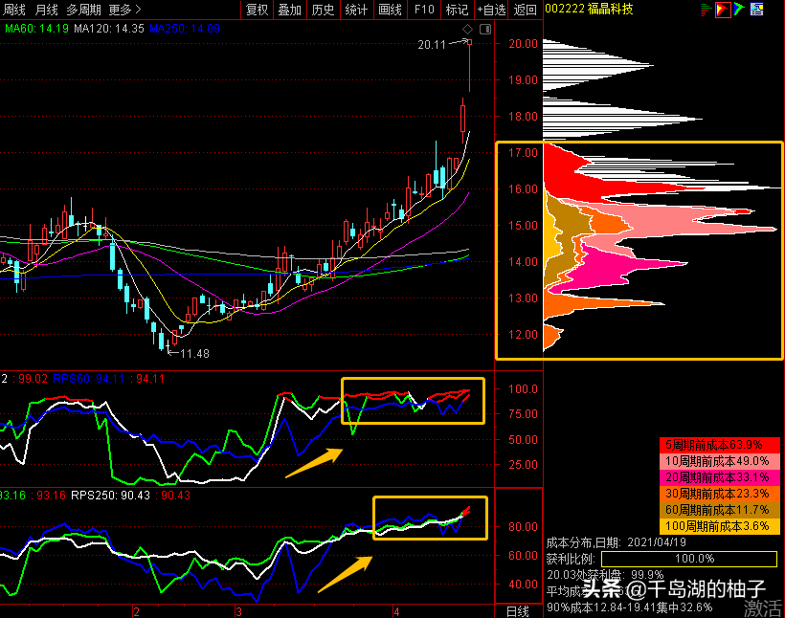Click the green-red chip distribution bars icon
This screenshot has height=618, width=785.
click(x=706, y=11)
